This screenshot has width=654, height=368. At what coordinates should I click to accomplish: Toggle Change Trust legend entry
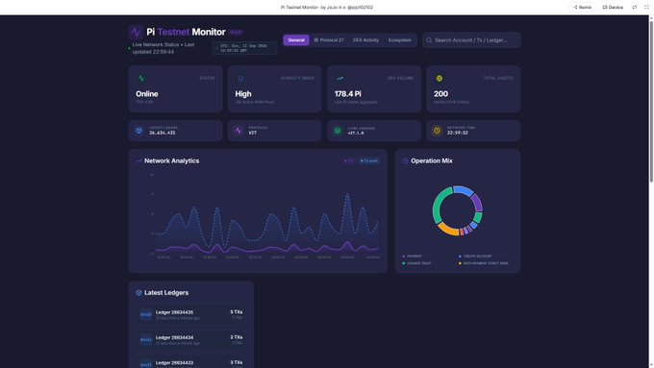pyautogui.click(x=416, y=263)
